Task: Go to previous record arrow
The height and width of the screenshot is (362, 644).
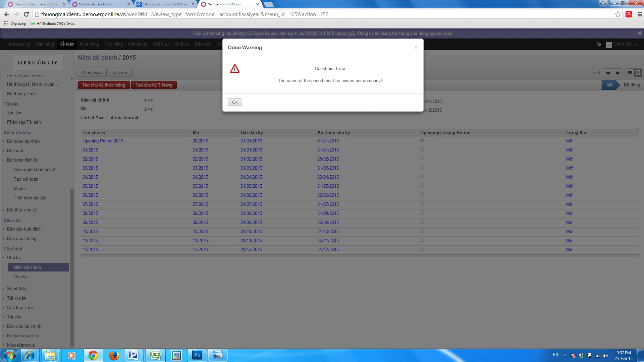Action: [608, 73]
